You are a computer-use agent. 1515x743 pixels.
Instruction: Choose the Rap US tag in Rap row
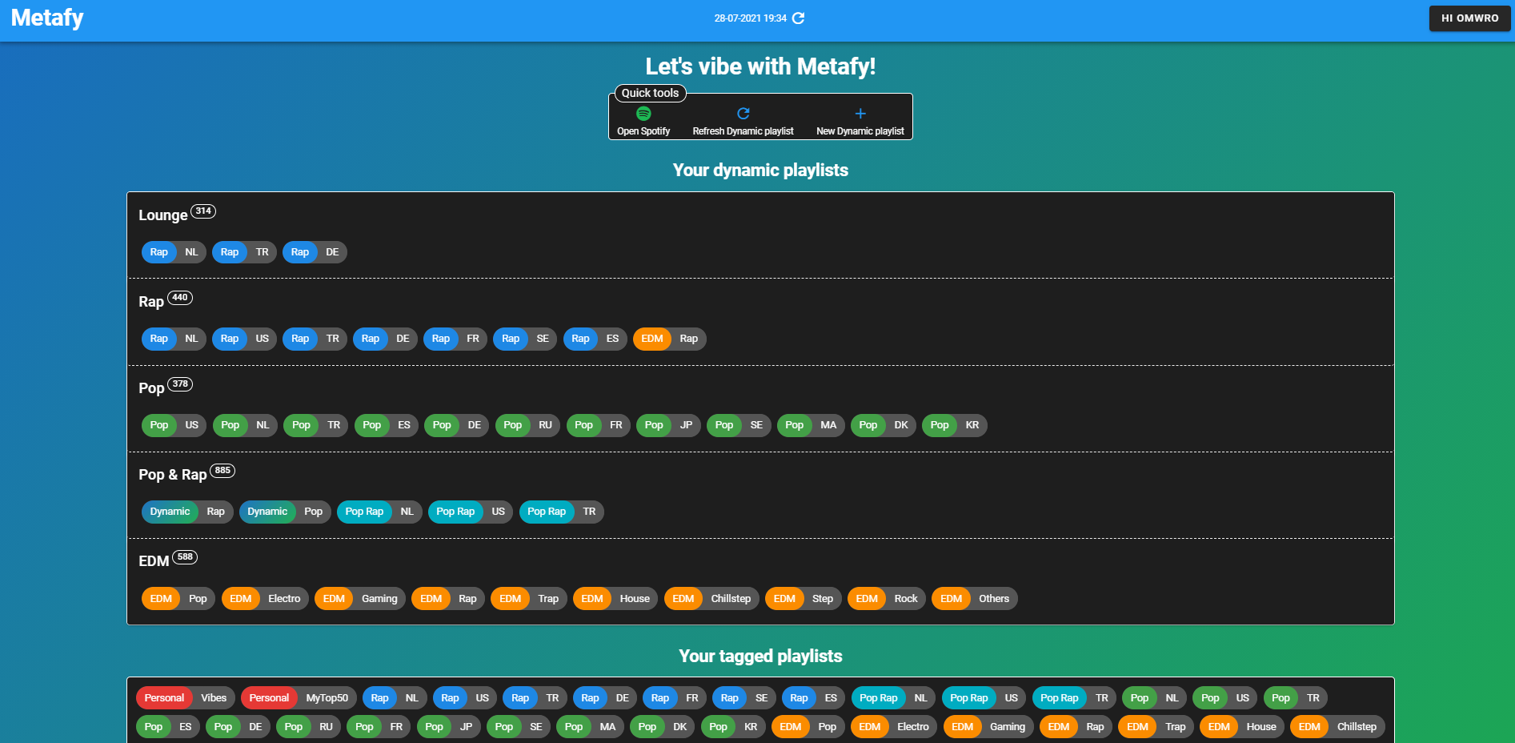click(x=244, y=339)
